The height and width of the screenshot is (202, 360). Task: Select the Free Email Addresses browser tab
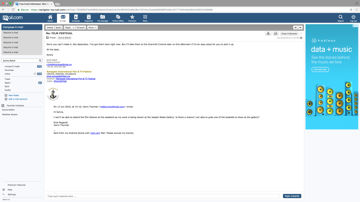pos(34,4)
